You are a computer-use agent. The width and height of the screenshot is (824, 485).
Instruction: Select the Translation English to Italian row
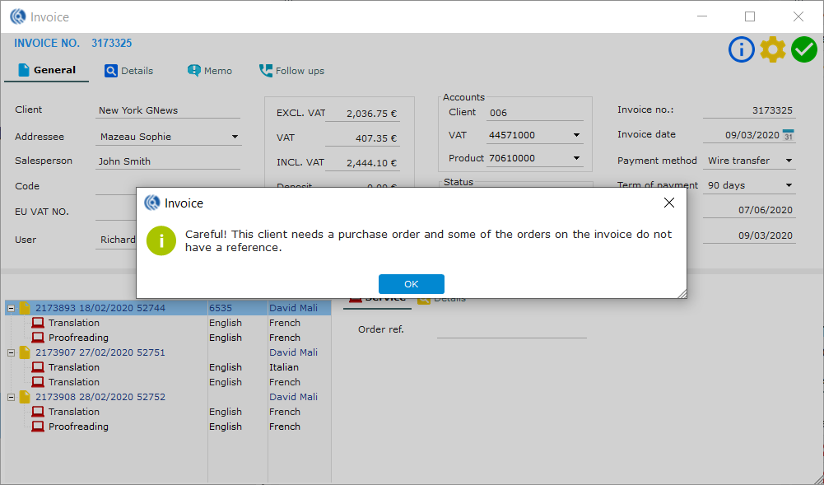click(x=74, y=367)
